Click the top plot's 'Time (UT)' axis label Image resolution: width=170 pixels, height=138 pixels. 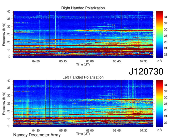coord(83,64)
